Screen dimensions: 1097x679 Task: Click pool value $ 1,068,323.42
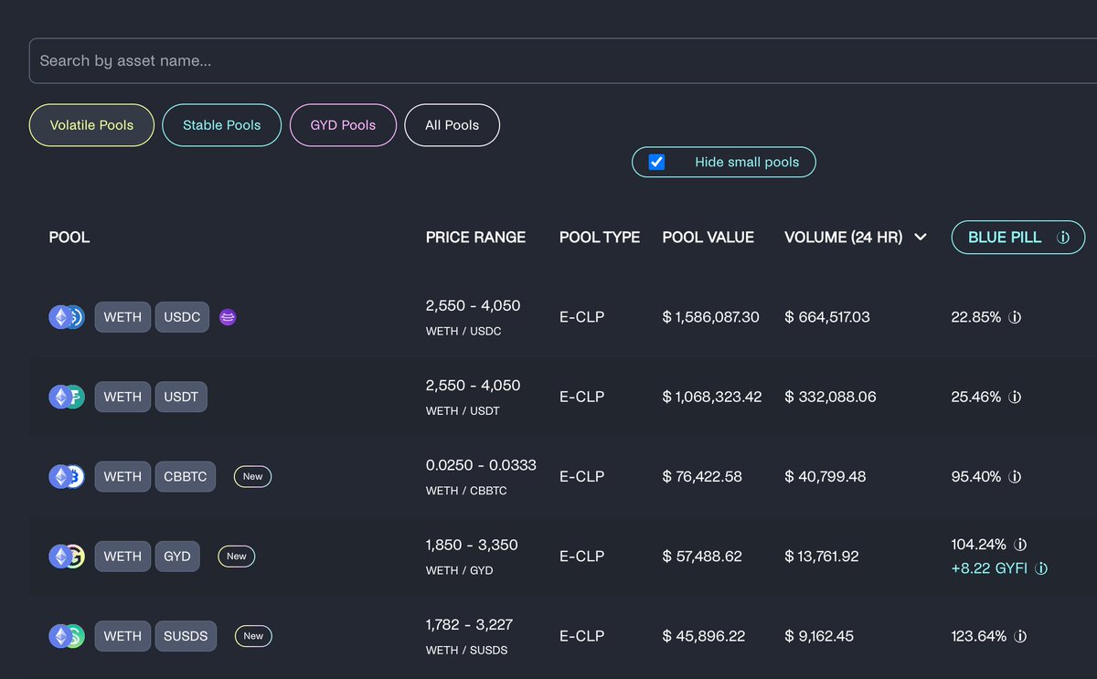[712, 397]
